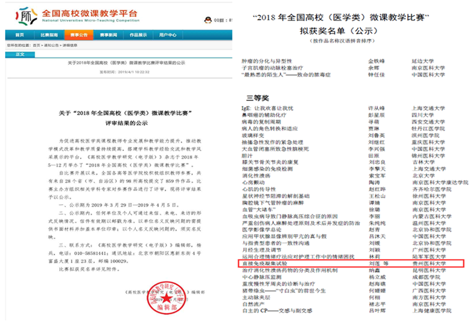Select the 鼻咽癌的辅助化疗 entry
Image resolution: width=475 pixels, height=325 pixels.
pos(264,115)
